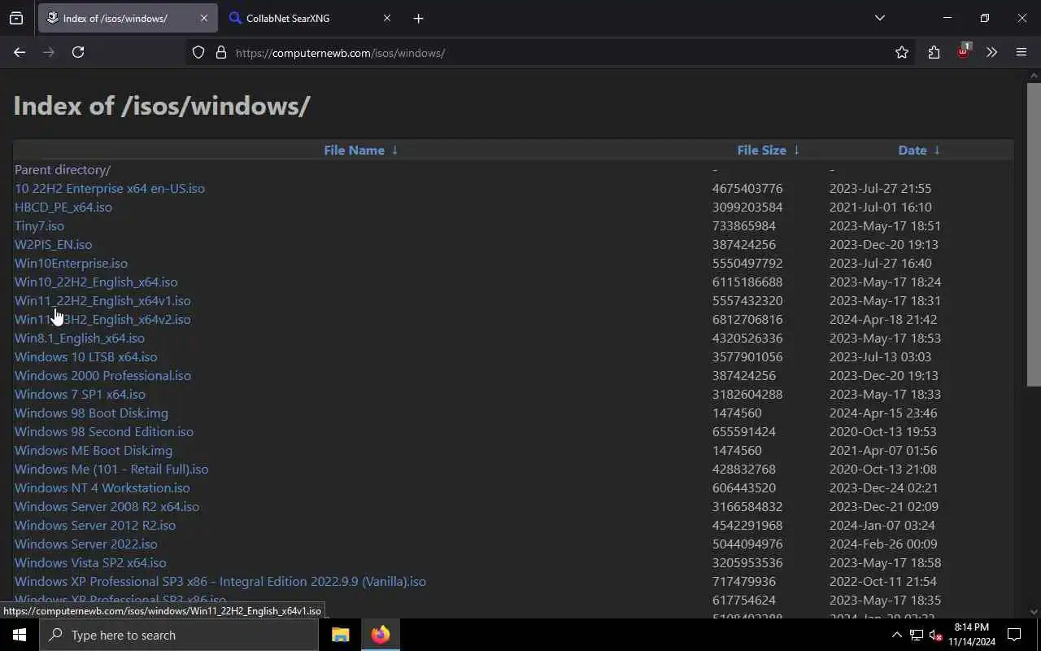Open network status tray icon
Screen dimensions: 1041x651
917,635
